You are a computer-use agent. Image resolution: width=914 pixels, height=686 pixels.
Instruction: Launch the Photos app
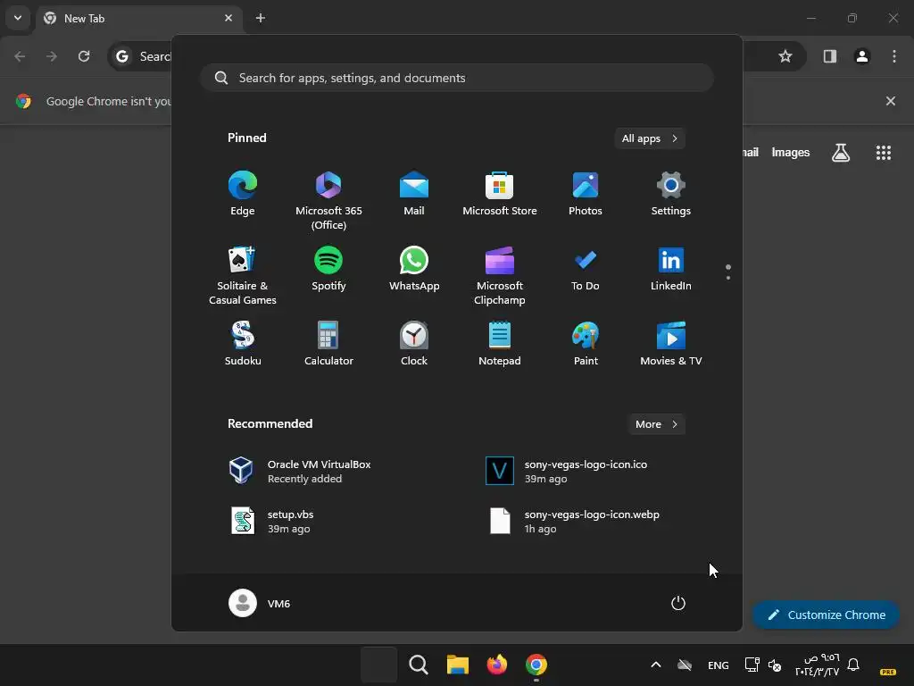pos(586,194)
